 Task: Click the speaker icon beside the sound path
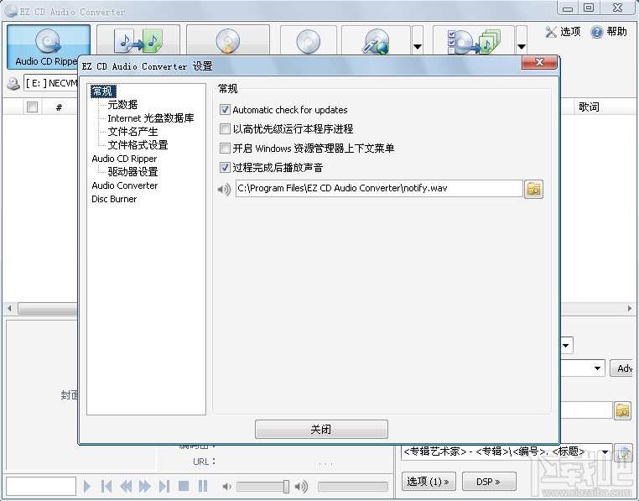point(224,190)
